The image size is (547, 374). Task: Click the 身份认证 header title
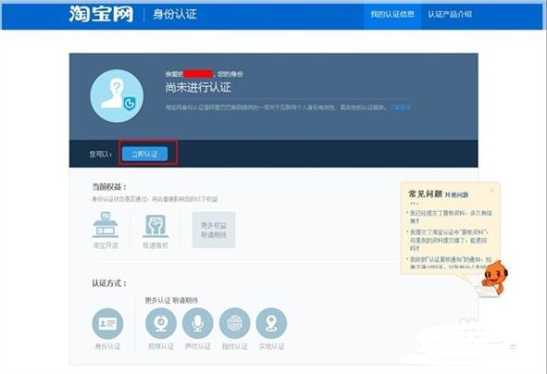[x=175, y=15]
